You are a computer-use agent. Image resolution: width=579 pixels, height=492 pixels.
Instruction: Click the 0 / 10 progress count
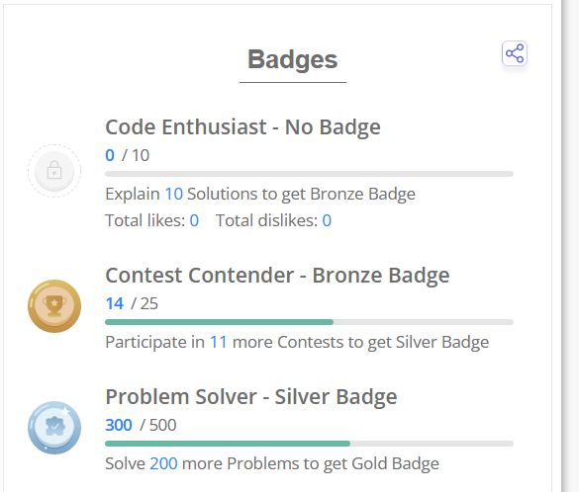pyautogui.click(x=128, y=155)
